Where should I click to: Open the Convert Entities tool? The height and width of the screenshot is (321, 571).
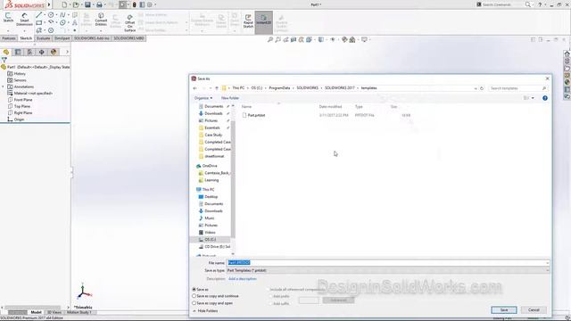101,19
